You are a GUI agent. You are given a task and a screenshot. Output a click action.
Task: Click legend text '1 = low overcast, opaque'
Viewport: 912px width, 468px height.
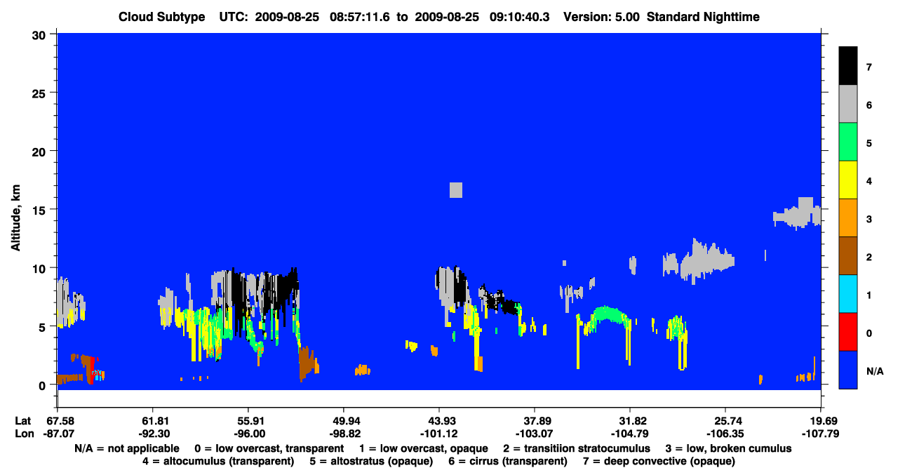coord(423,448)
